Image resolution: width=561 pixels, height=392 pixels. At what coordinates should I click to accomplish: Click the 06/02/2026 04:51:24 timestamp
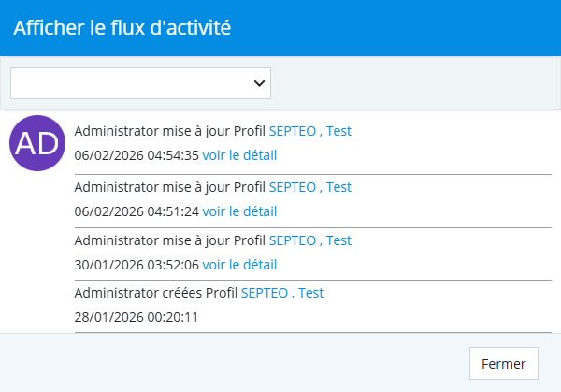(x=137, y=211)
